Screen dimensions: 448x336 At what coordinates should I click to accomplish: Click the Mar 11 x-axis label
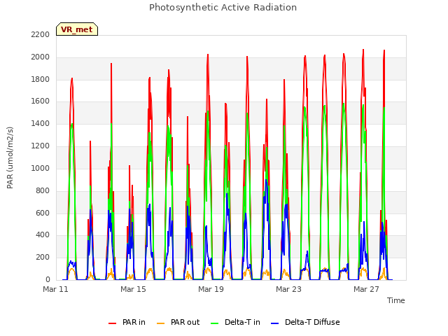[56, 289]
